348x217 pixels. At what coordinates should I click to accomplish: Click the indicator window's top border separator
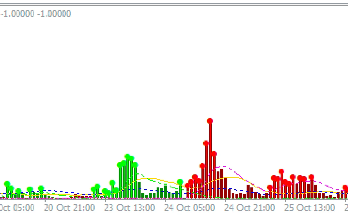click(x=174, y=4)
